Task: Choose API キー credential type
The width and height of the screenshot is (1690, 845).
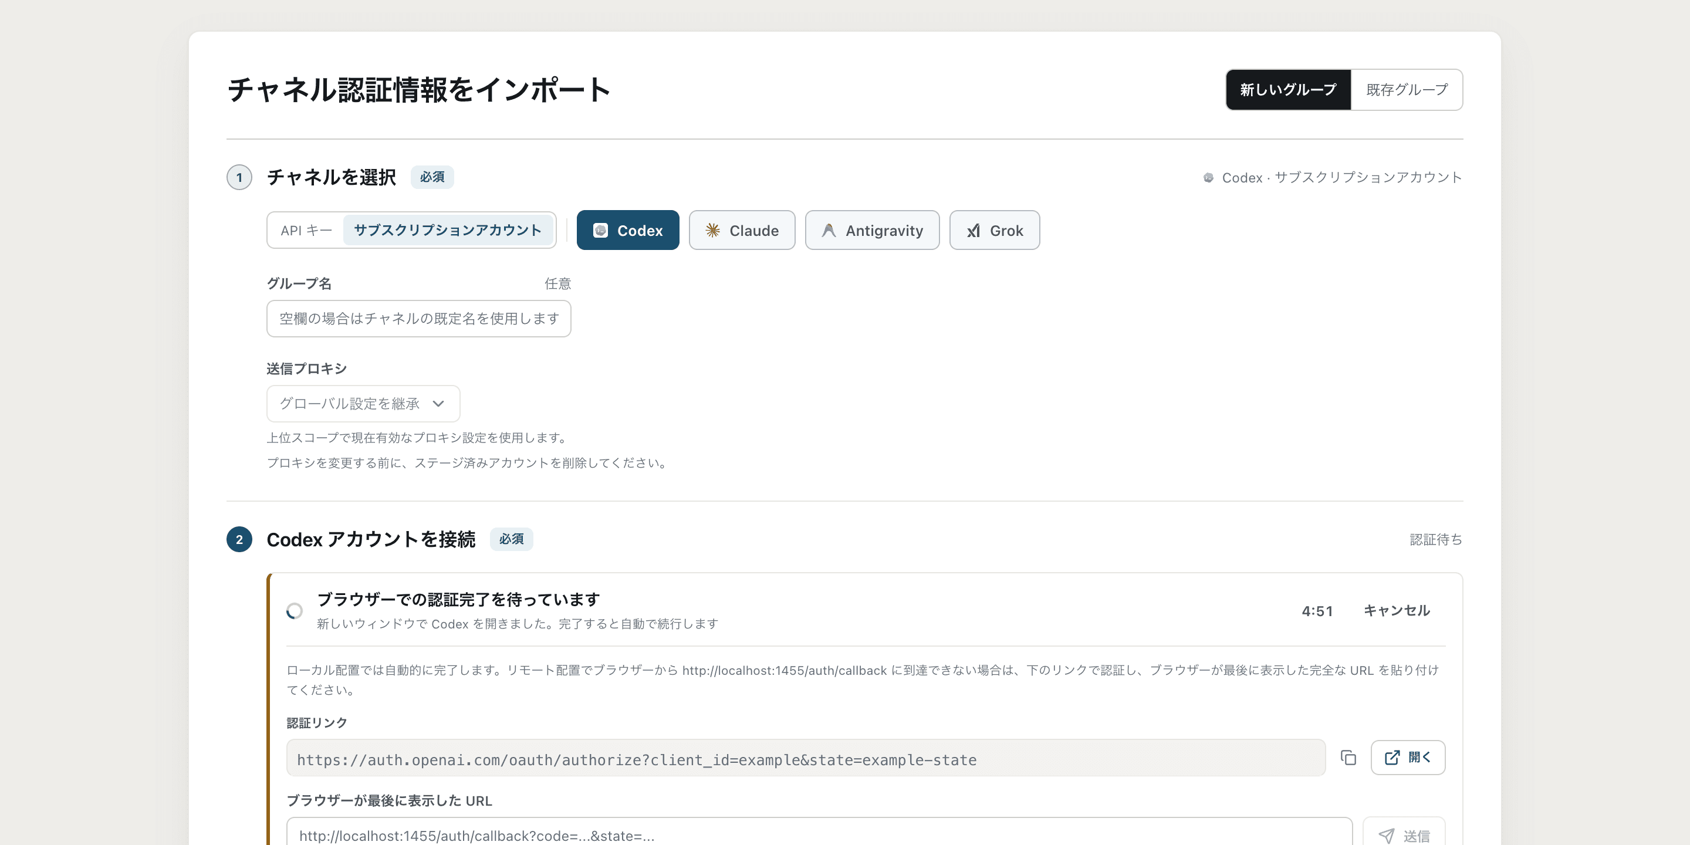Action: [306, 230]
